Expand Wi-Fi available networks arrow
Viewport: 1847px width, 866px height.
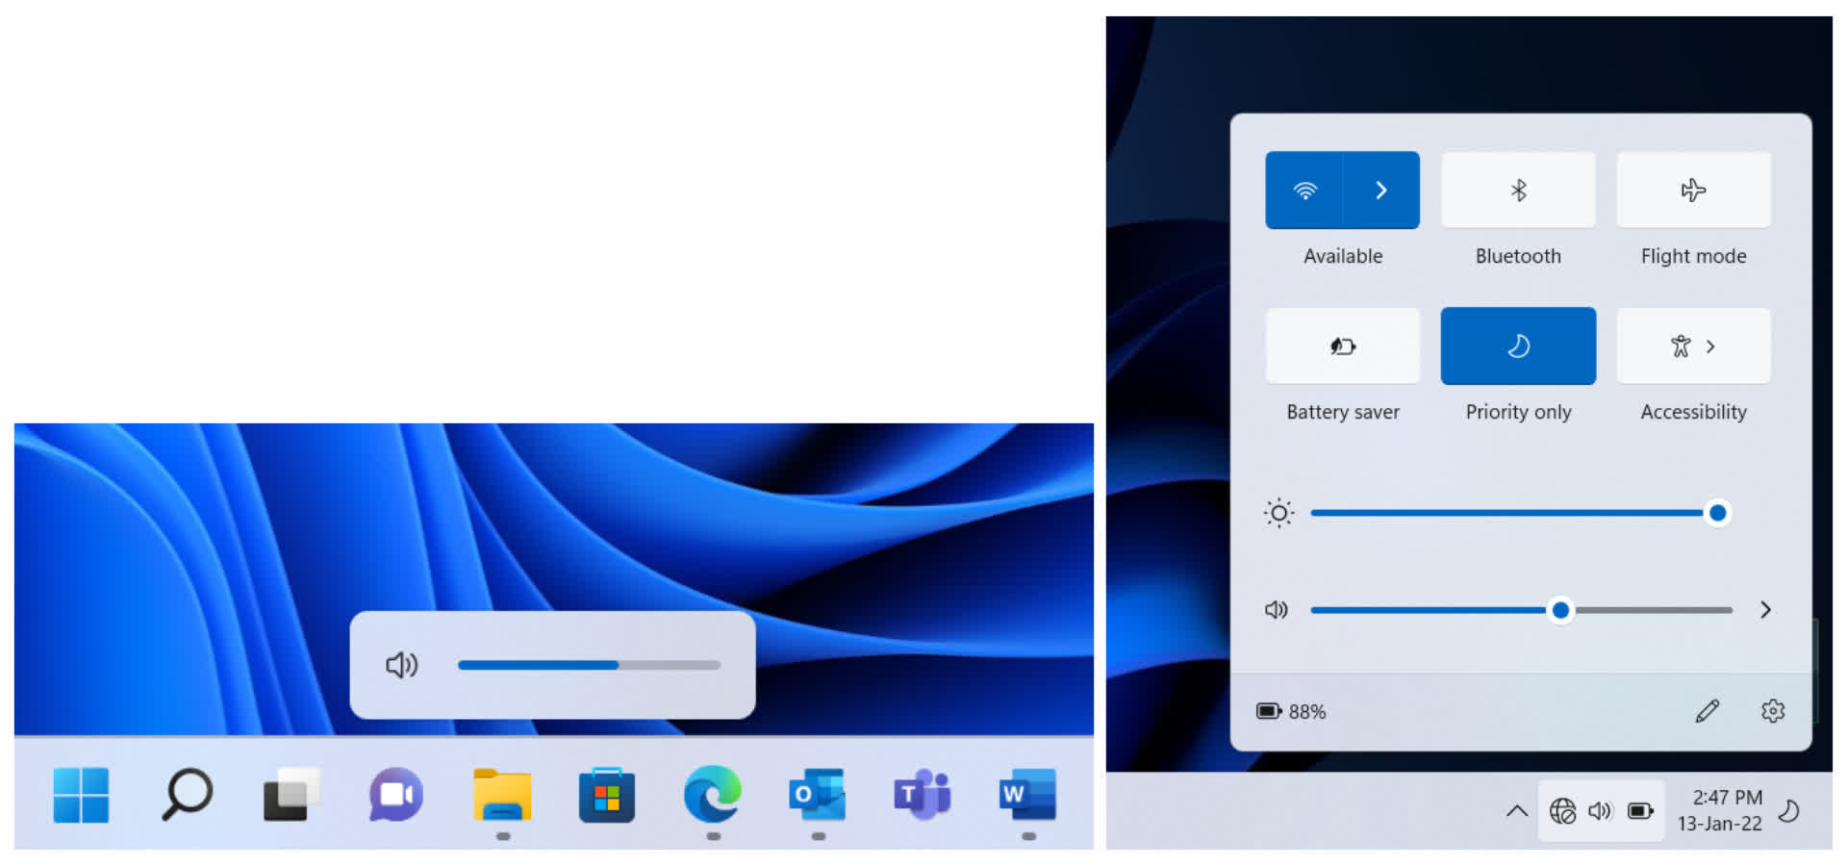point(1381,191)
